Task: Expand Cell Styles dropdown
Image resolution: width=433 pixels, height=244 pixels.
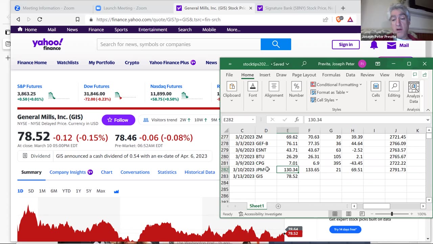Action: (x=324, y=100)
